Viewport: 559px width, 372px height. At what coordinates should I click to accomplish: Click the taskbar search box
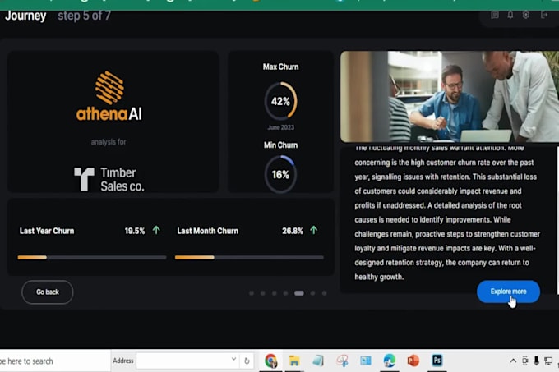pyautogui.click(x=55, y=361)
